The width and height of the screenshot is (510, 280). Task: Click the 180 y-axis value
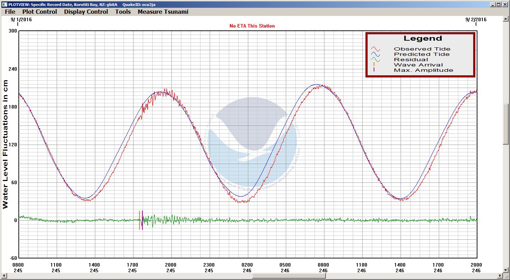pyautogui.click(x=13, y=107)
